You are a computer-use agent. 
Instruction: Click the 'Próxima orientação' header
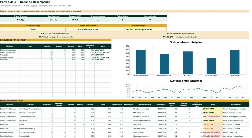[x=139, y=26]
